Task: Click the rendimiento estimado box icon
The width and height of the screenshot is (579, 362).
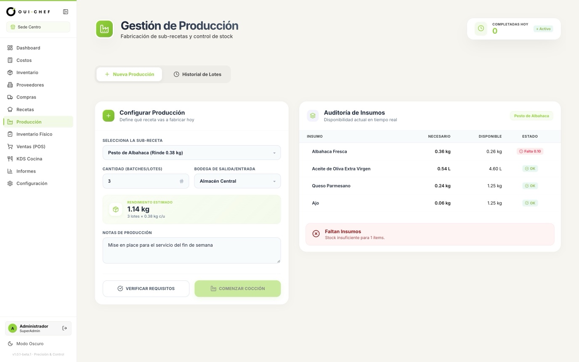Action: (116, 209)
